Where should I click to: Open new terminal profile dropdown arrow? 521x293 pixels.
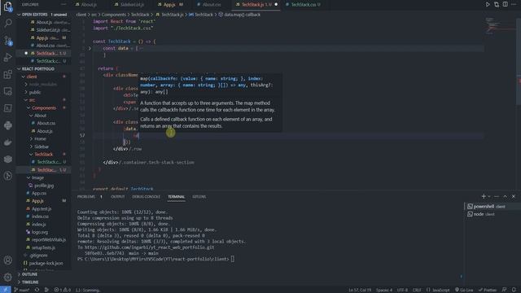489,197
